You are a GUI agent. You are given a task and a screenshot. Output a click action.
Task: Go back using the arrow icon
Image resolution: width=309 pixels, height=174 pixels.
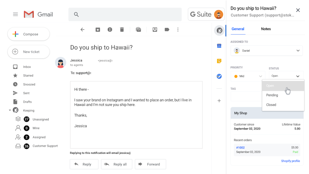82,30
